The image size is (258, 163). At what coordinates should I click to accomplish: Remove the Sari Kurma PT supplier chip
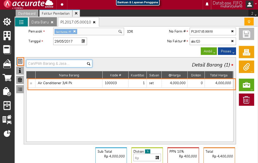pyautogui.click(x=74, y=31)
